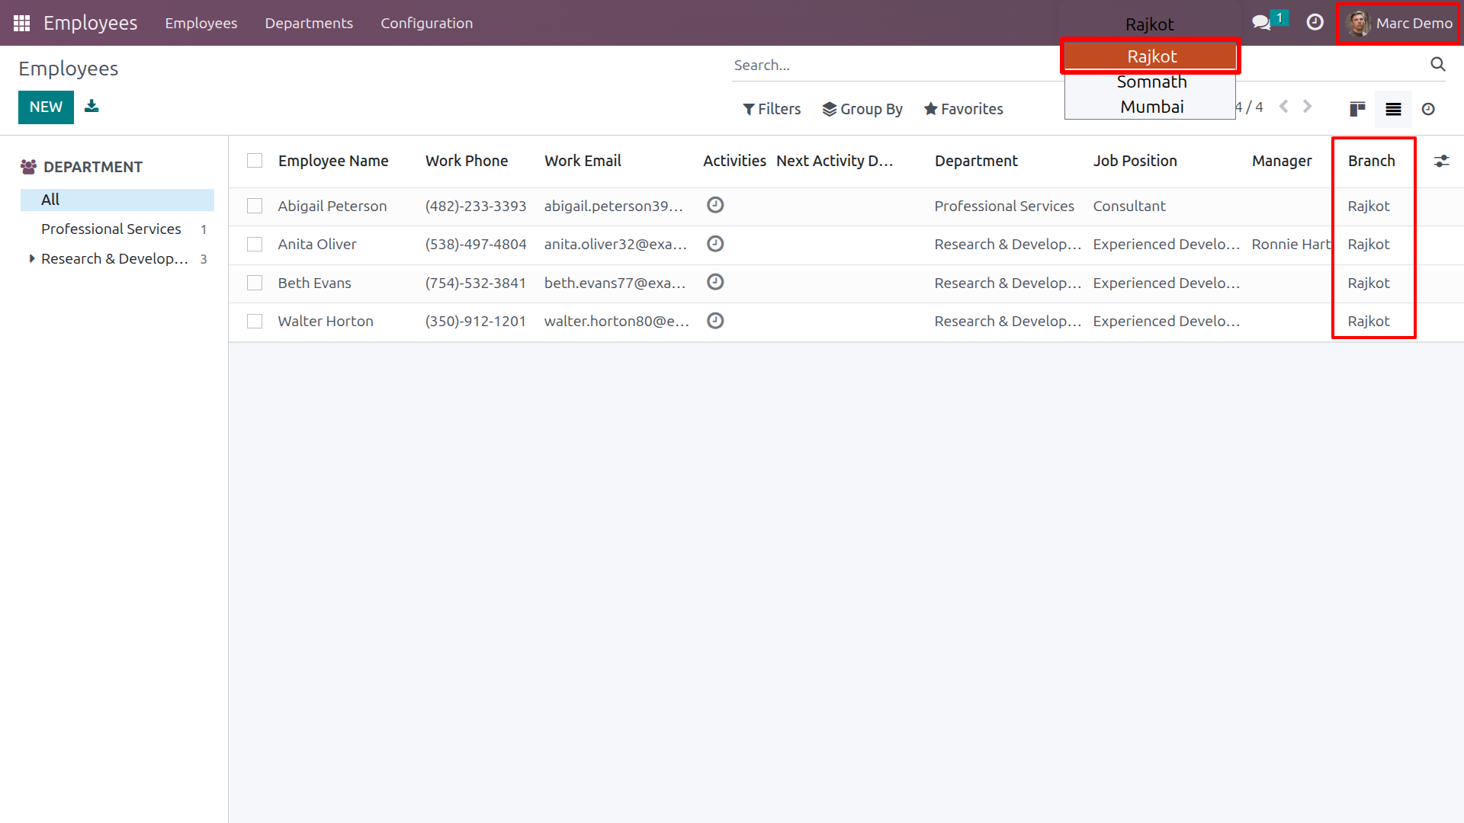1464x823 pixels.
Task: Open the Configuration menu
Action: click(x=427, y=23)
